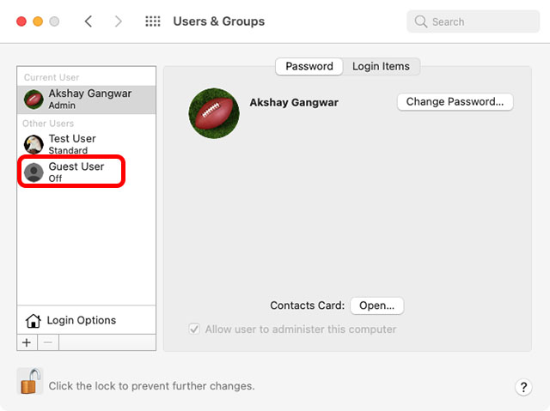Remove user with the minus button
The height and width of the screenshot is (411, 550).
48,342
